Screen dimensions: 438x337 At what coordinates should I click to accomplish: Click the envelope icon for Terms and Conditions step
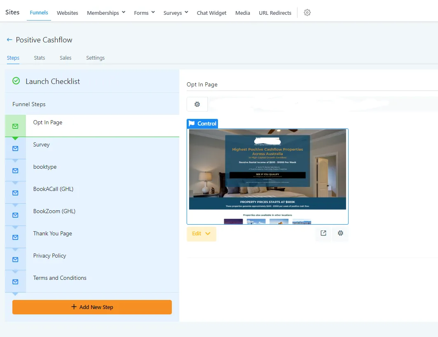click(15, 282)
